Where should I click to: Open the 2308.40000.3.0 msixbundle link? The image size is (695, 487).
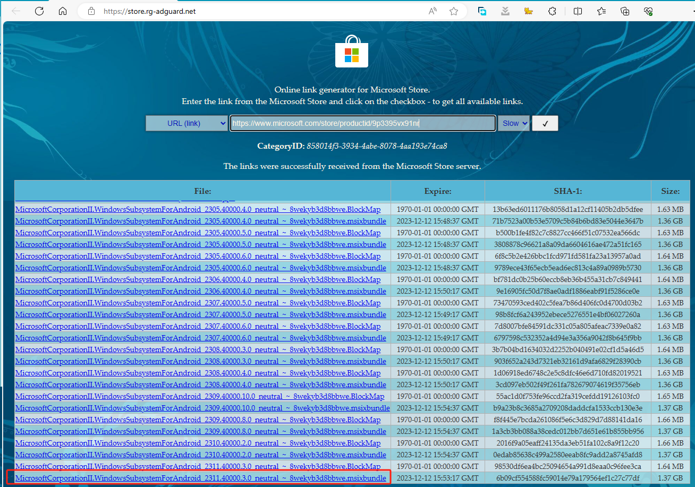tap(201, 361)
